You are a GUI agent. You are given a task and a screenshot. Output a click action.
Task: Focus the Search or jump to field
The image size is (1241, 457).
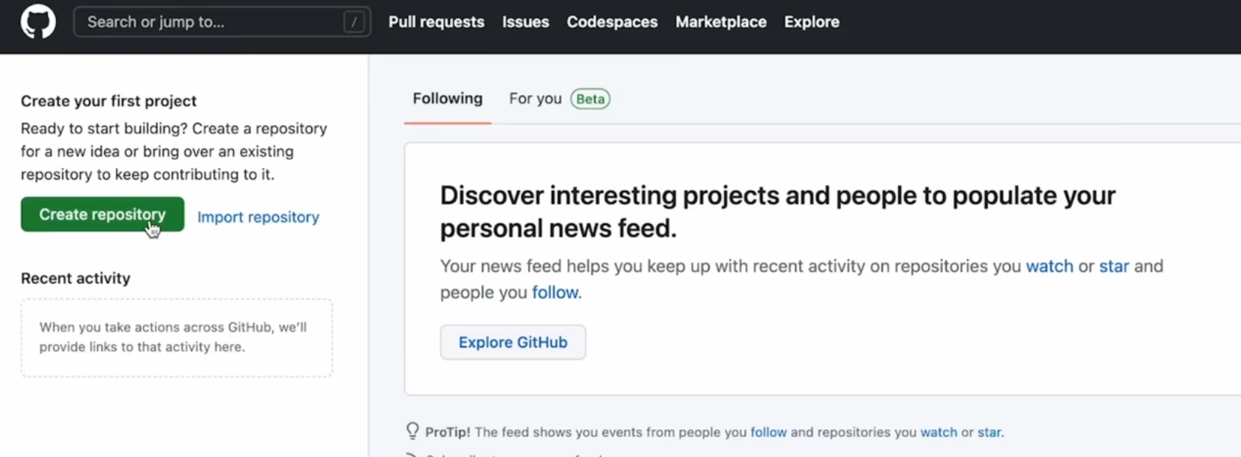tap(222, 22)
